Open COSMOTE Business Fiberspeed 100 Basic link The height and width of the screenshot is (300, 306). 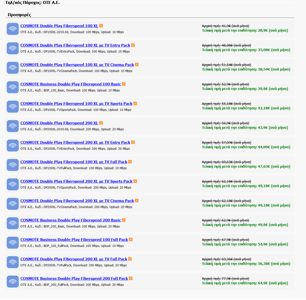(x=71, y=84)
